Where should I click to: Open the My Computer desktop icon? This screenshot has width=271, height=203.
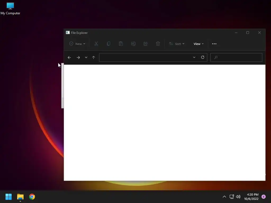10,9
